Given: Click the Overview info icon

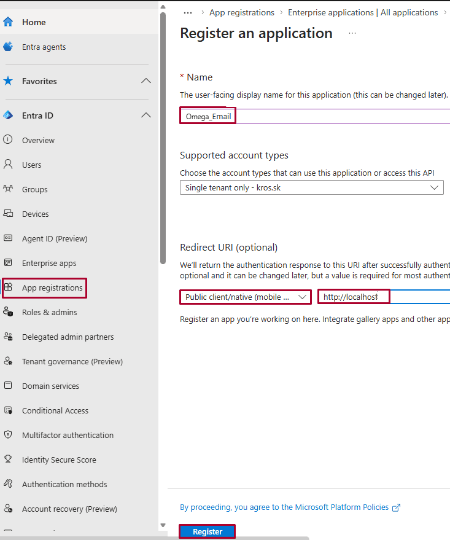Looking at the screenshot, I should (8, 139).
